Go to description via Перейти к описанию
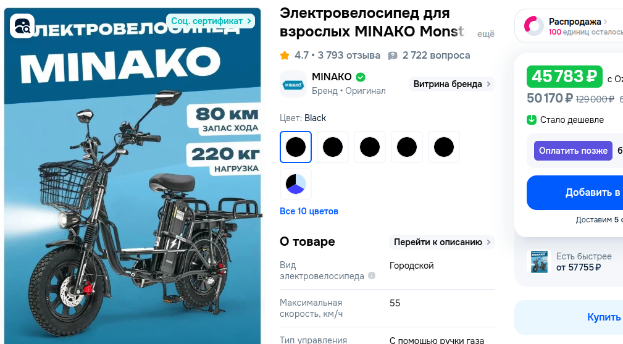Viewport: 623px width, 344px height. coord(441,242)
